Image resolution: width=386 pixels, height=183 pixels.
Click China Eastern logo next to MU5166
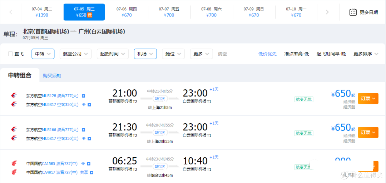(x=14, y=129)
